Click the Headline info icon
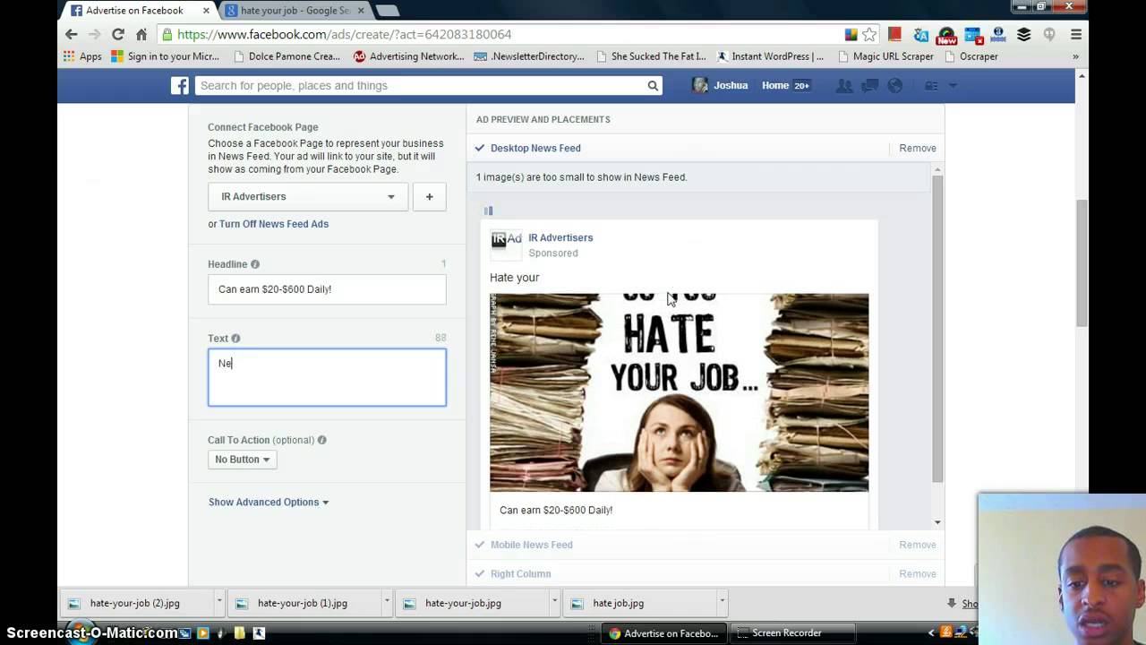The image size is (1146, 645). [x=255, y=264]
